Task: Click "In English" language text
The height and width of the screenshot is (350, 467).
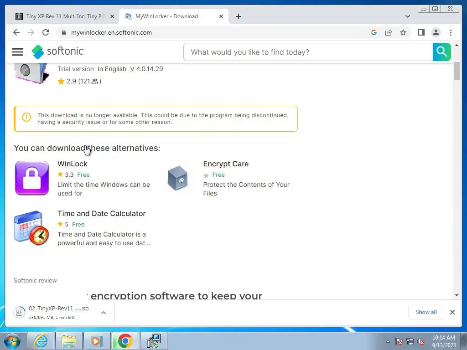Action: 112,69
